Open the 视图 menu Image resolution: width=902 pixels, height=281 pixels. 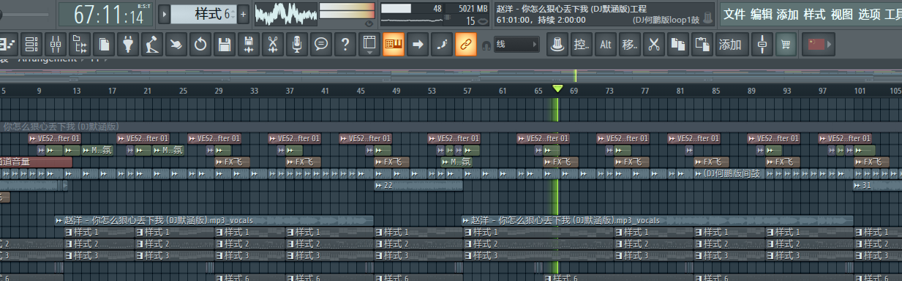[x=842, y=15]
